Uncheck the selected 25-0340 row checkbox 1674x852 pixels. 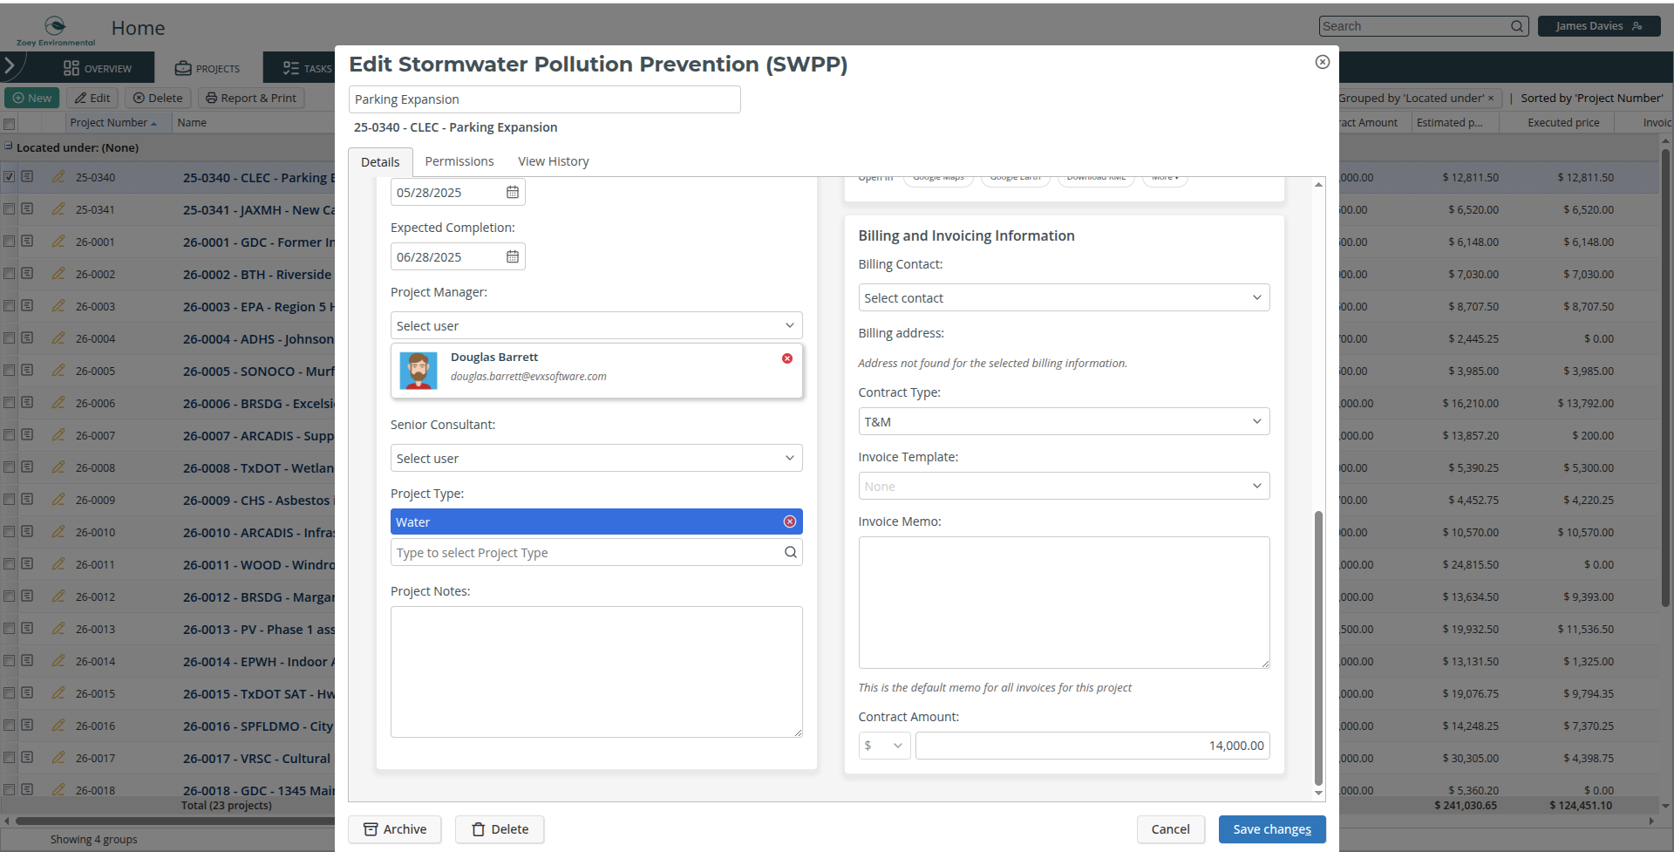10,176
